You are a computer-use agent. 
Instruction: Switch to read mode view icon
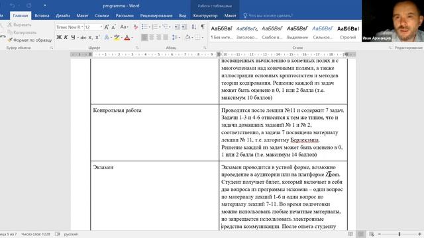coord(350,234)
